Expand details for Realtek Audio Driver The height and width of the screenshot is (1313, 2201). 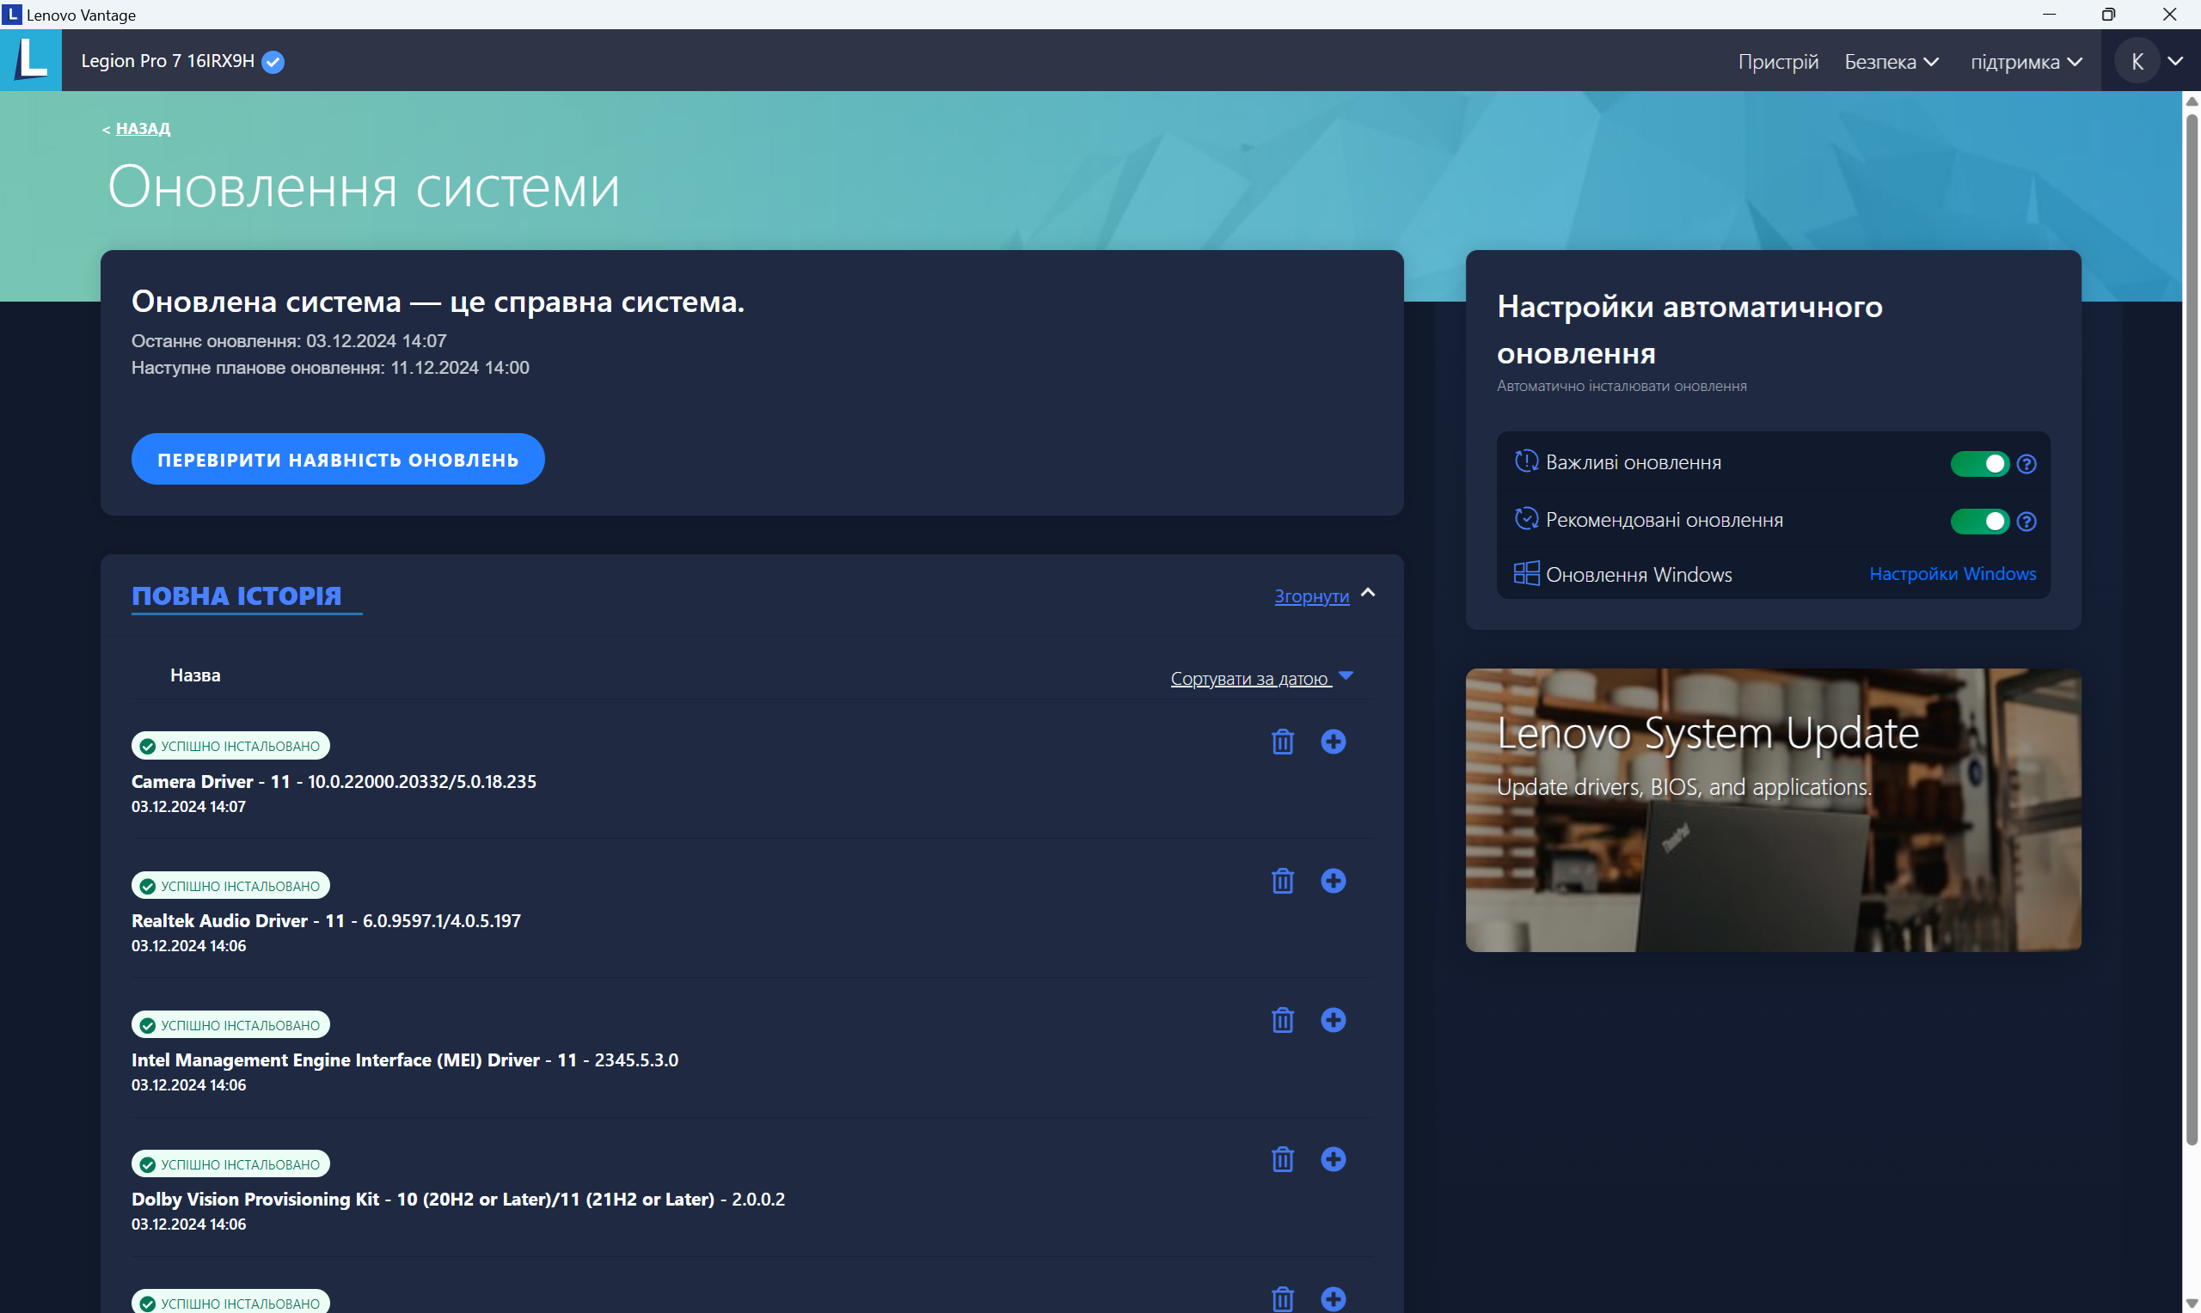pyautogui.click(x=1333, y=882)
